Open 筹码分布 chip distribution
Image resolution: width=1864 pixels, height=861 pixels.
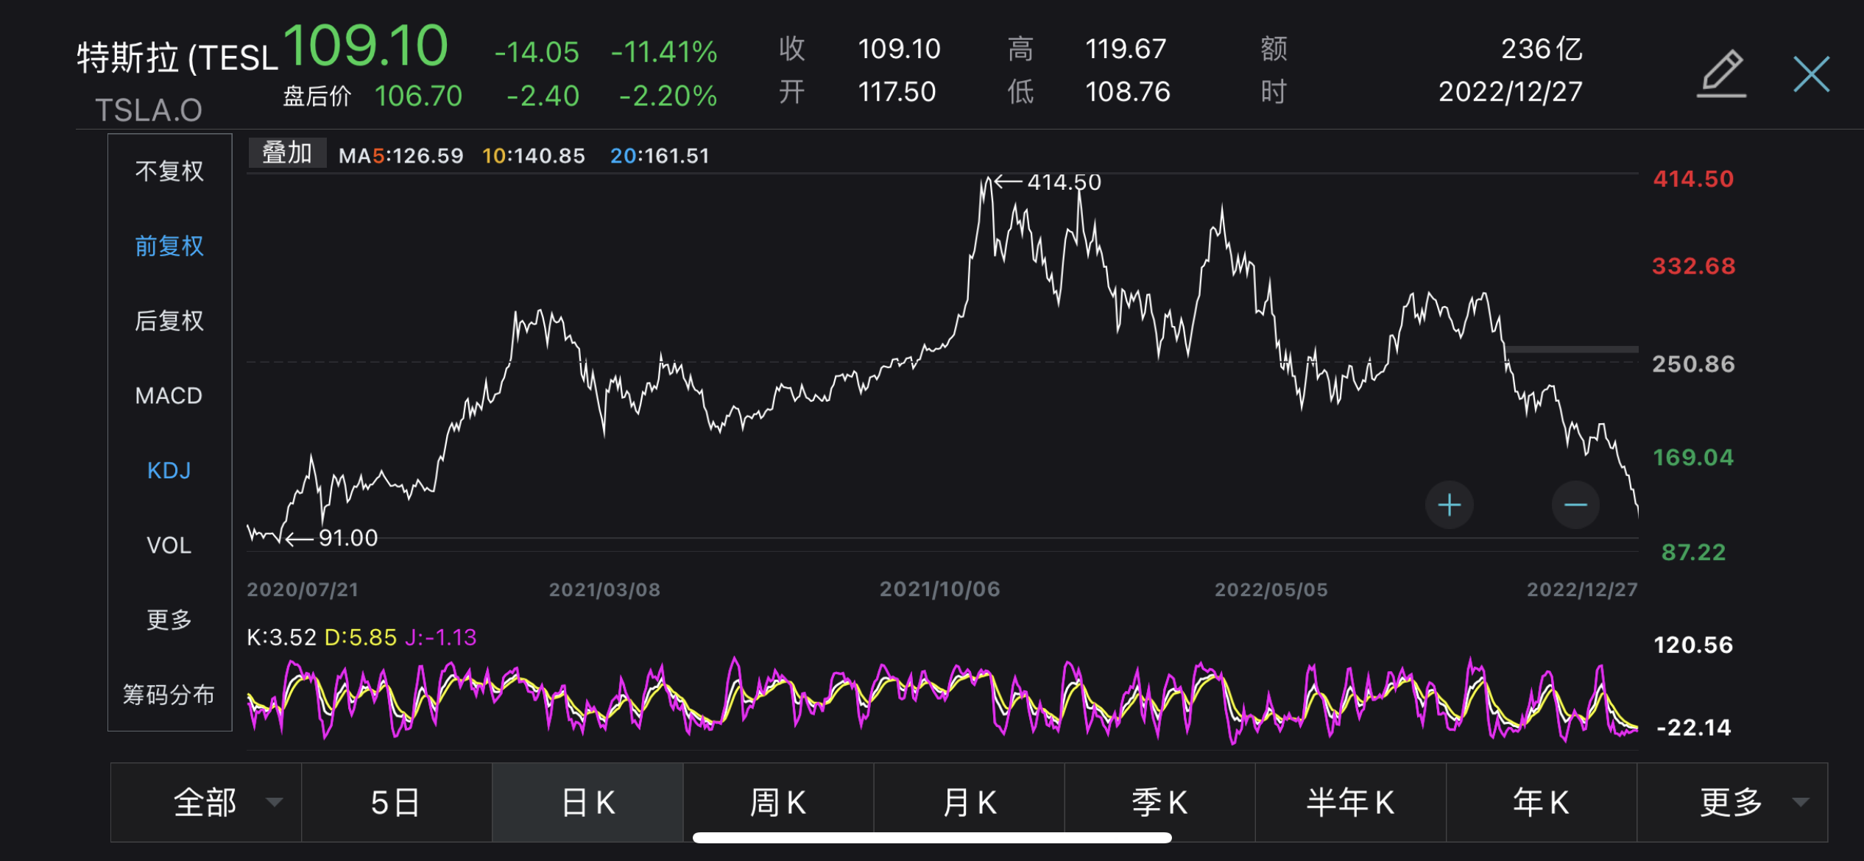point(169,695)
